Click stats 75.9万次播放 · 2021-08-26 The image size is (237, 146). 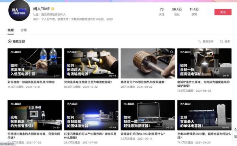pos(194,91)
